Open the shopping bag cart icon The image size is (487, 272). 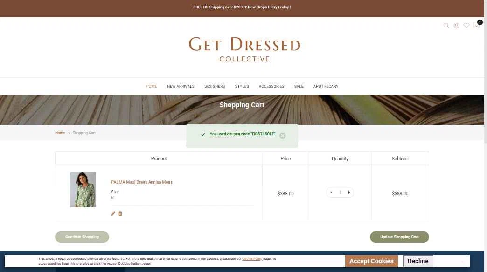(x=476, y=26)
